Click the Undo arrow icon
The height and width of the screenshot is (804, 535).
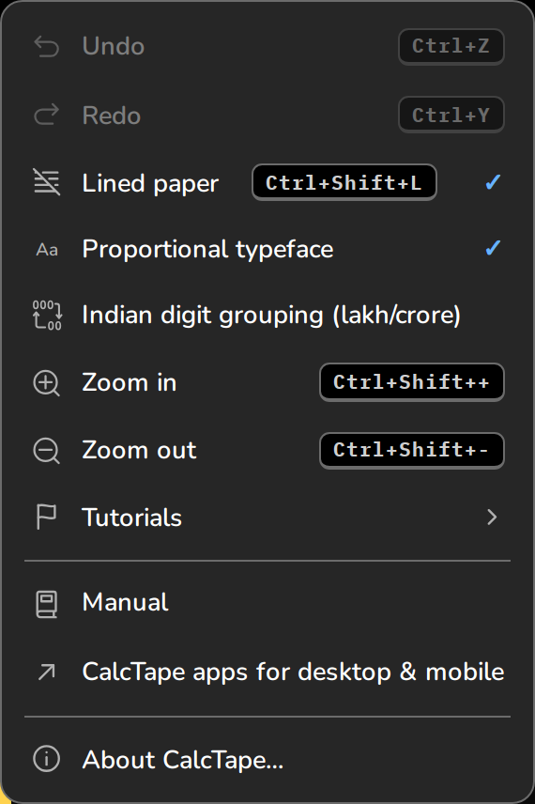point(47,47)
